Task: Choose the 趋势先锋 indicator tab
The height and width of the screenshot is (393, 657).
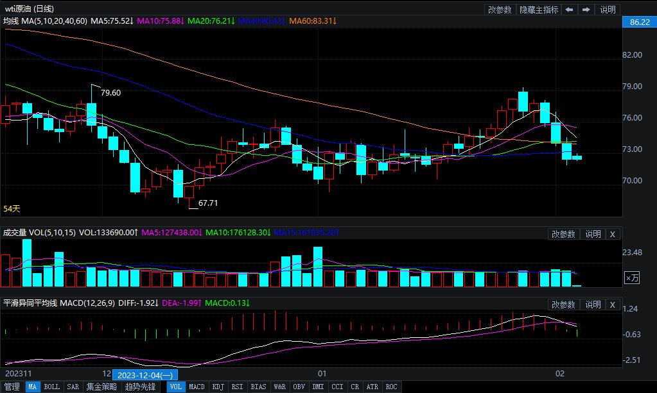Action: point(140,387)
